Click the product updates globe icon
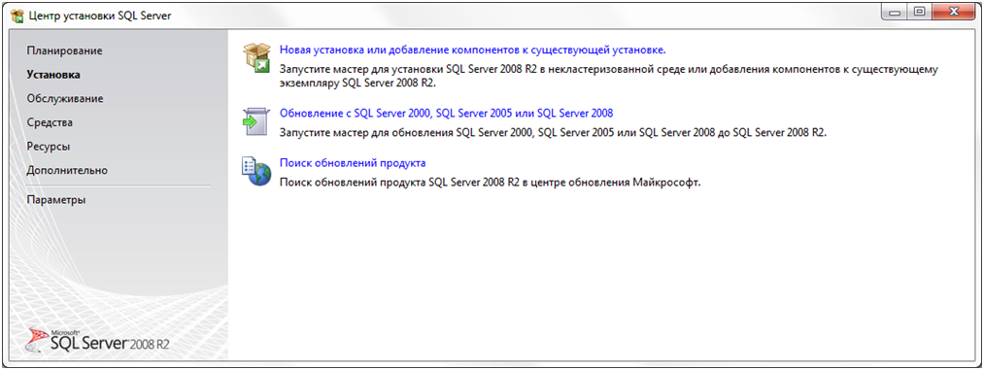Screen dimensions: 984x370 [x=255, y=171]
